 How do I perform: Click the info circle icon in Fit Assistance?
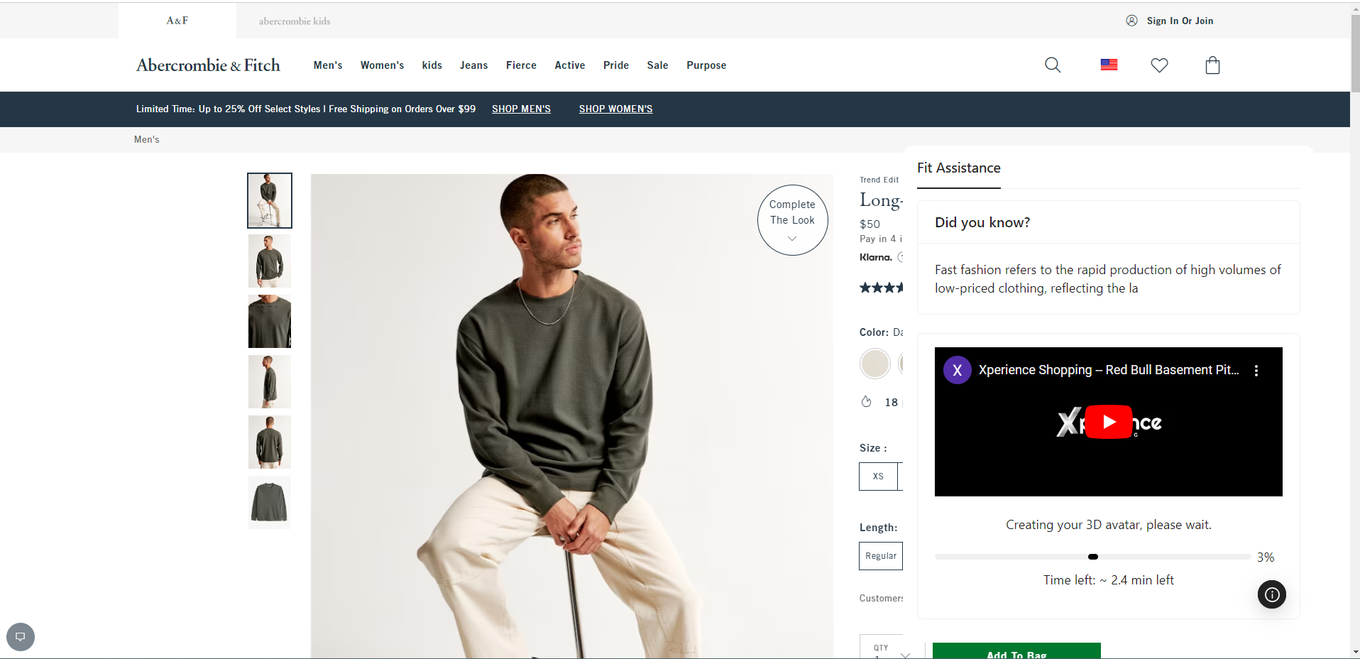coord(1272,594)
